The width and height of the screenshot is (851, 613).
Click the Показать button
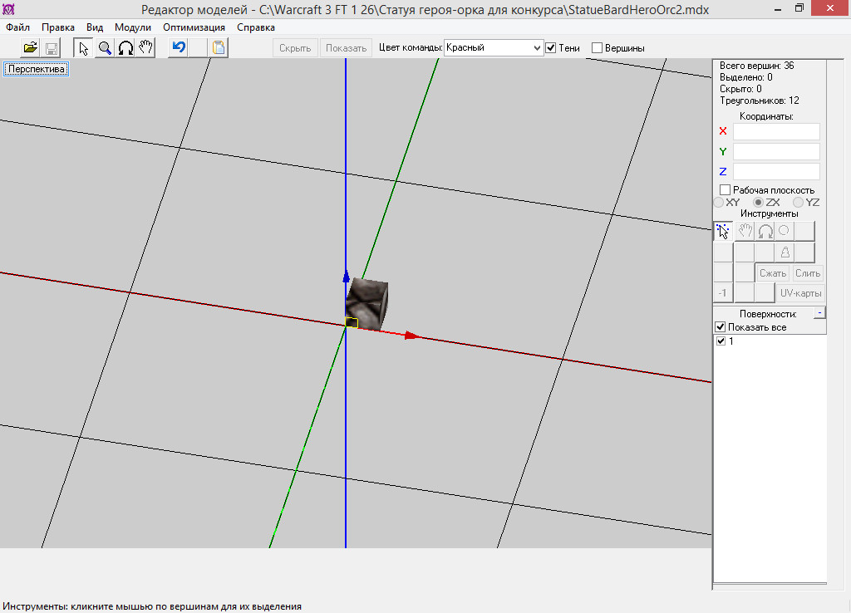(x=347, y=47)
